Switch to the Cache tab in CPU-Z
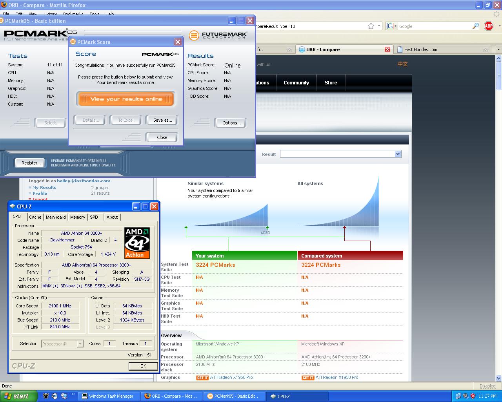502x402 pixels. [x=35, y=217]
